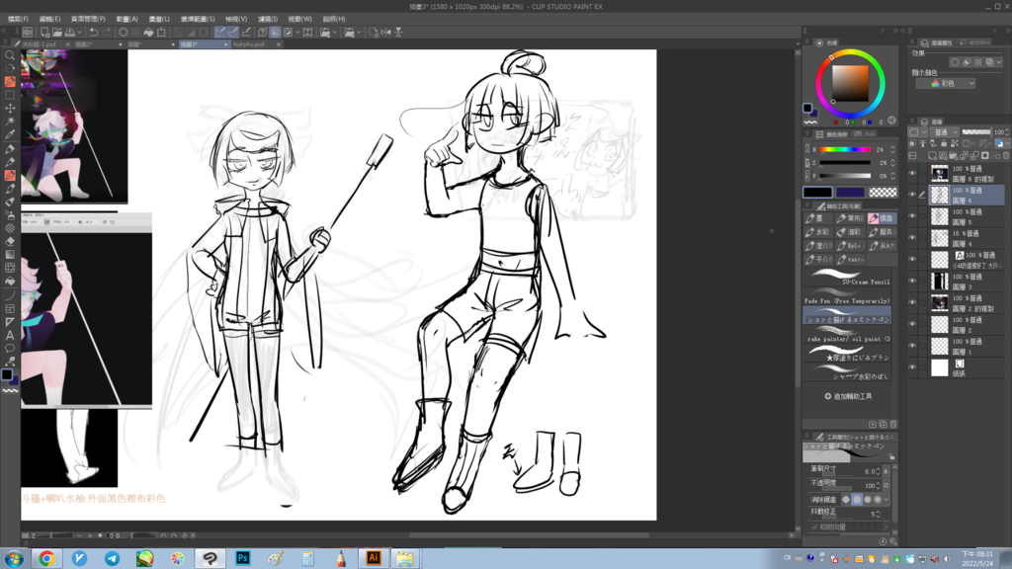
Task: Hide the 圖層 5 layer
Action: [x=912, y=216]
